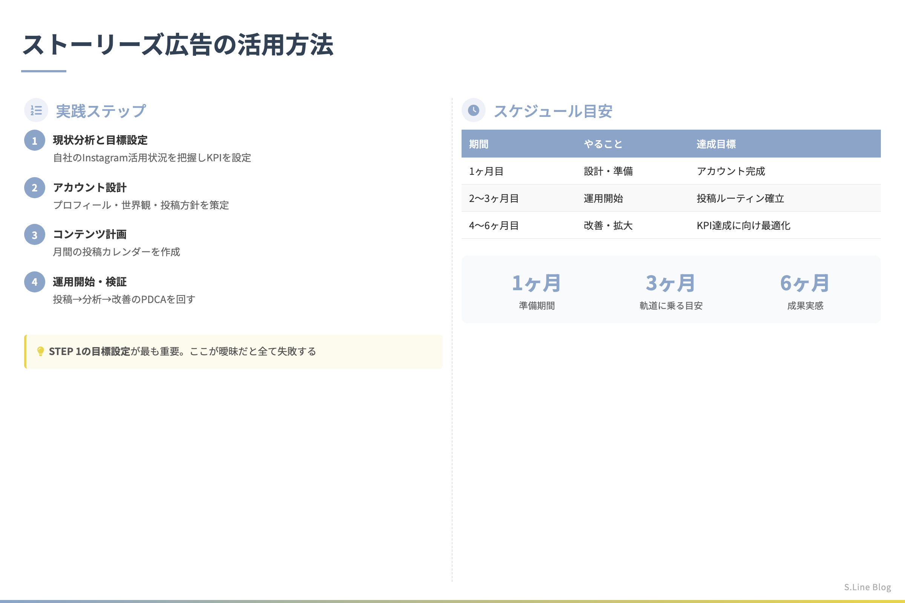Click the large 3ヶ月 figure
The height and width of the screenshot is (603, 905).
click(671, 283)
